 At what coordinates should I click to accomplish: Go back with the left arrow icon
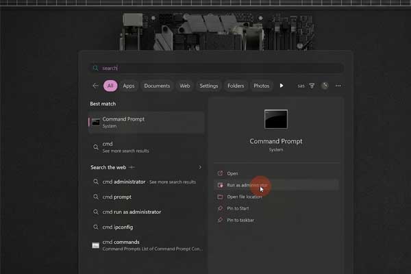point(95,86)
